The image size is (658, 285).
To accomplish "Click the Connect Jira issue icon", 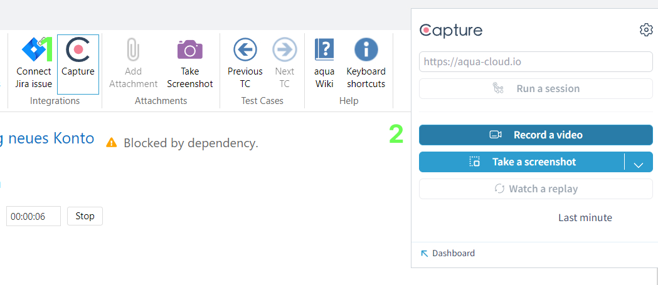I will point(33,49).
